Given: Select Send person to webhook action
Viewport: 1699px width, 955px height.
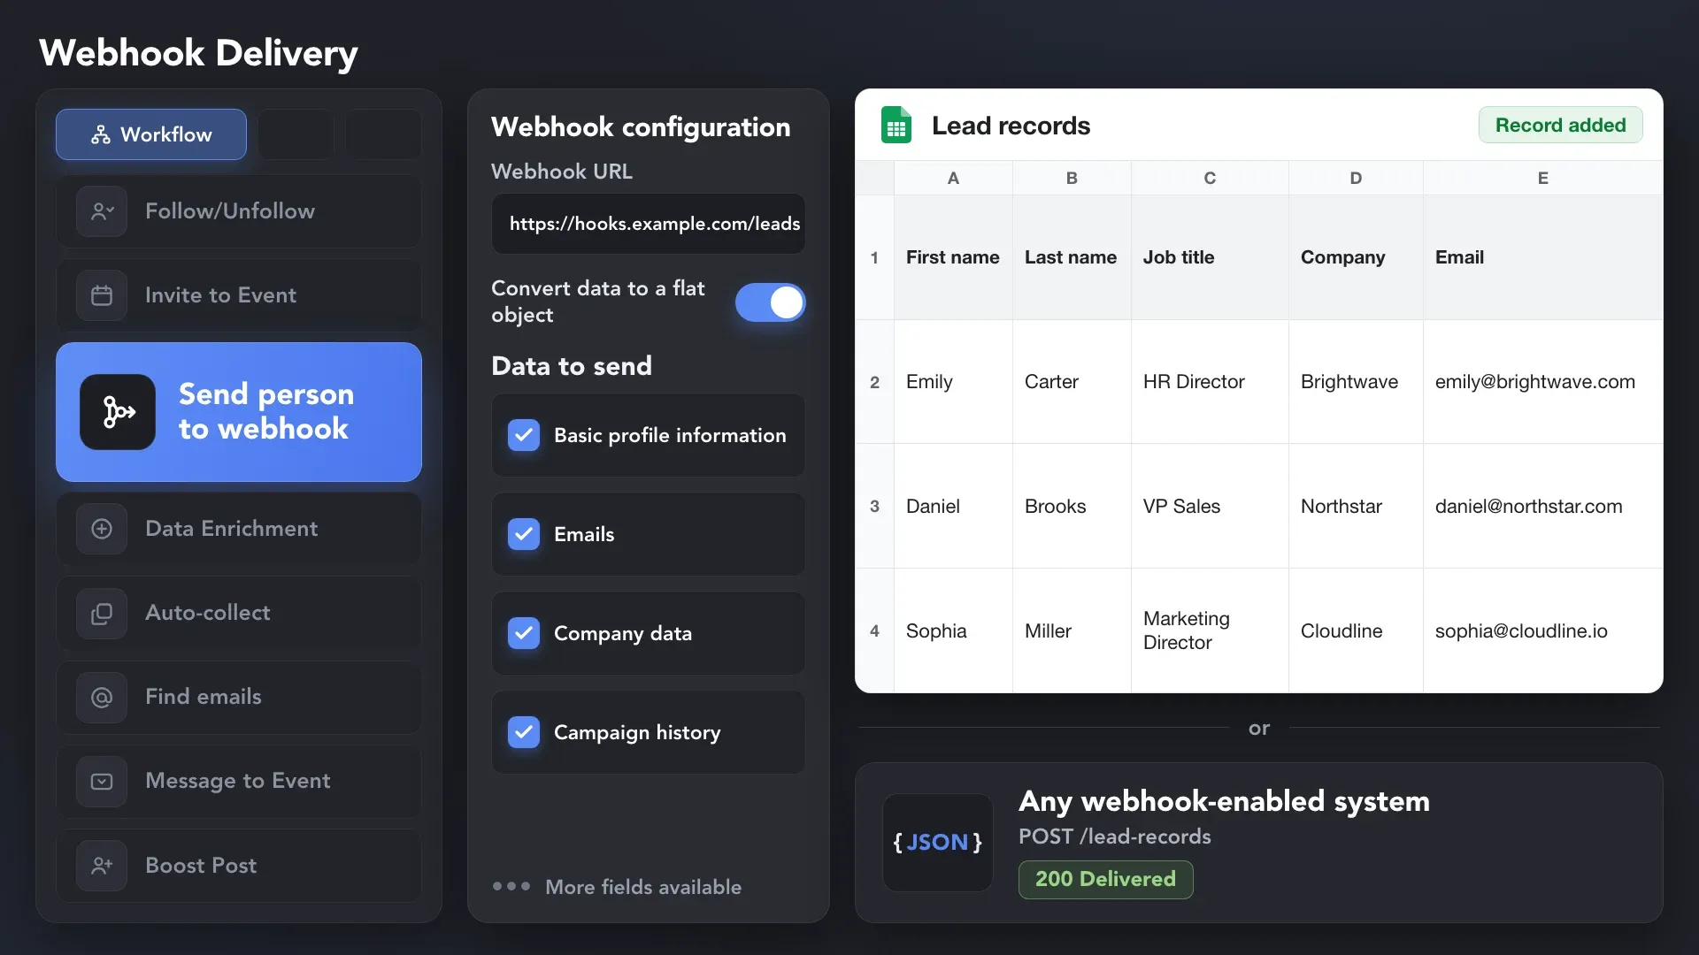Looking at the screenshot, I should pos(239,412).
